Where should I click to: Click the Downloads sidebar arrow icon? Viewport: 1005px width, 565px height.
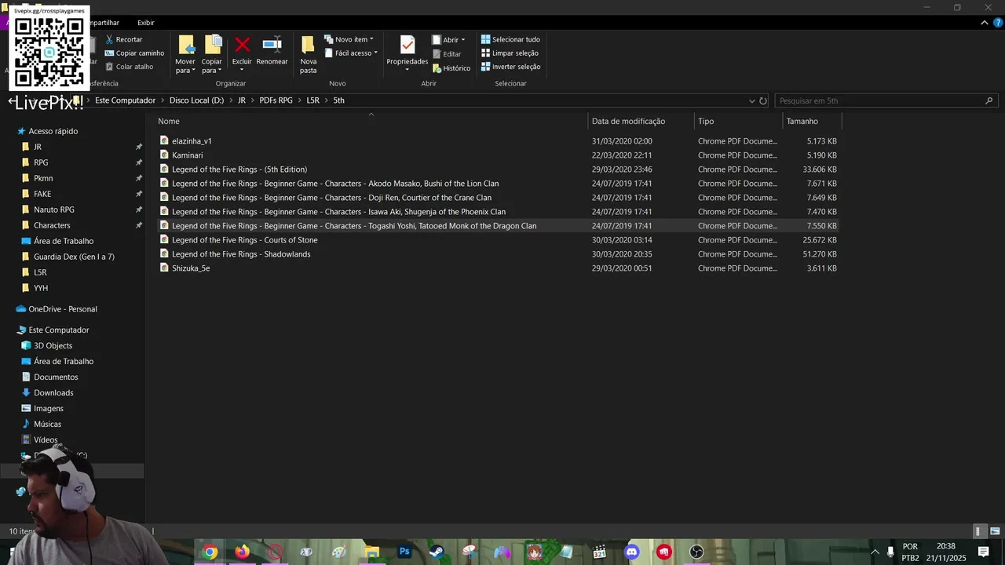(x=26, y=392)
